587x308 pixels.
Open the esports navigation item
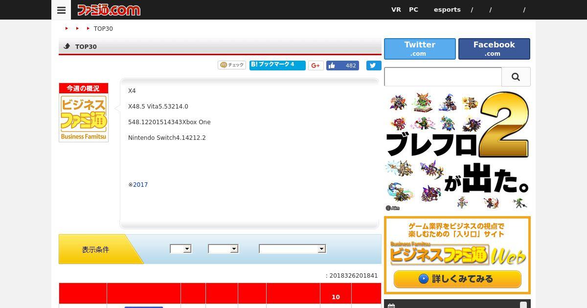tap(447, 9)
